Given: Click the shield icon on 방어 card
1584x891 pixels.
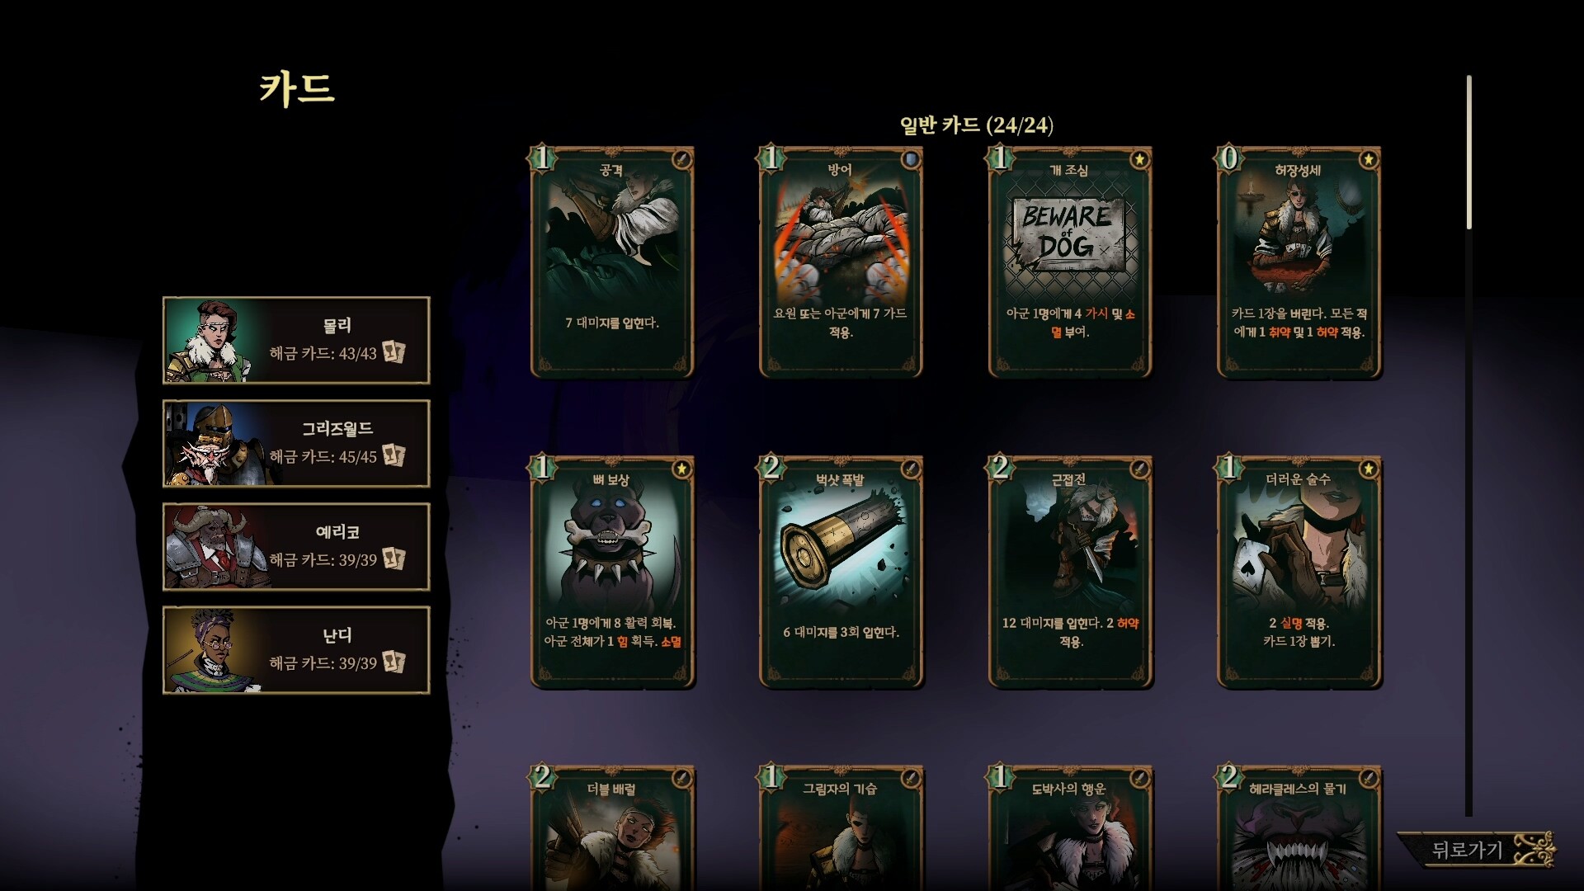Looking at the screenshot, I should click(910, 159).
